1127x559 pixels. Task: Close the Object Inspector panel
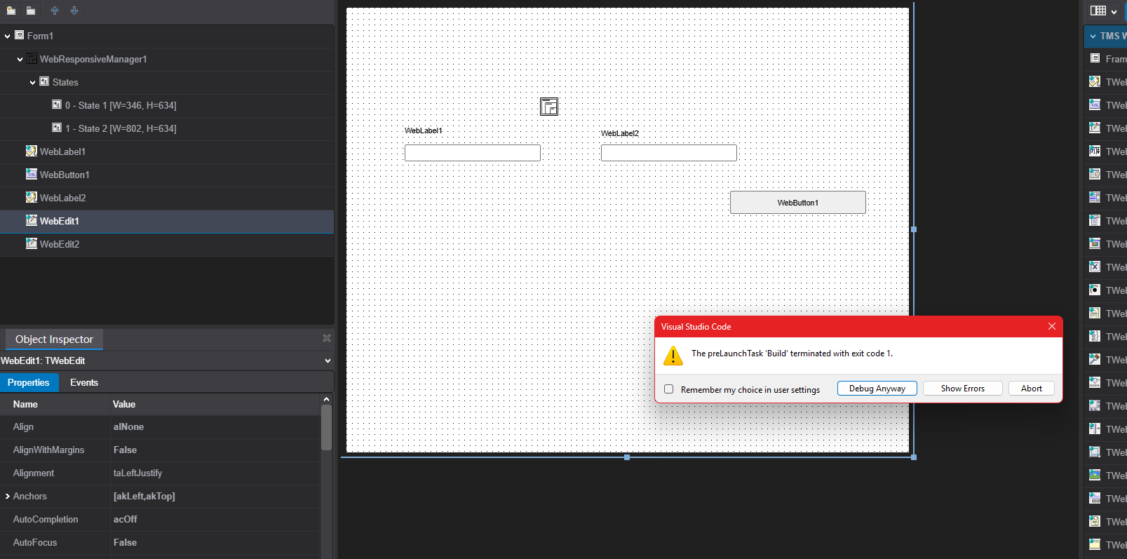pos(327,338)
